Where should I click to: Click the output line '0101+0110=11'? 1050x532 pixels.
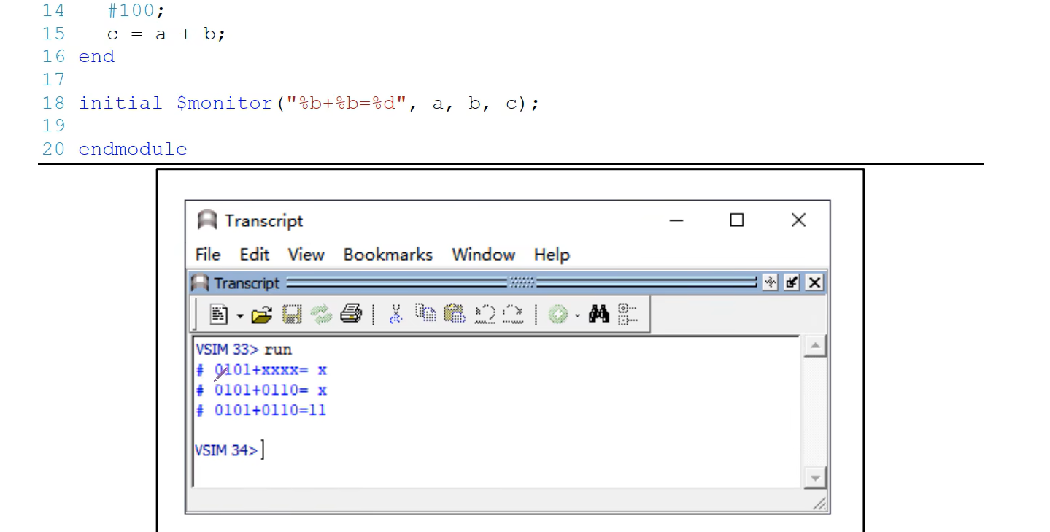tap(270, 411)
